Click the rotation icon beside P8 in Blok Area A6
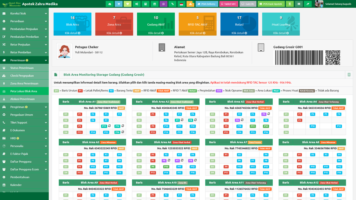 [196, 160]
